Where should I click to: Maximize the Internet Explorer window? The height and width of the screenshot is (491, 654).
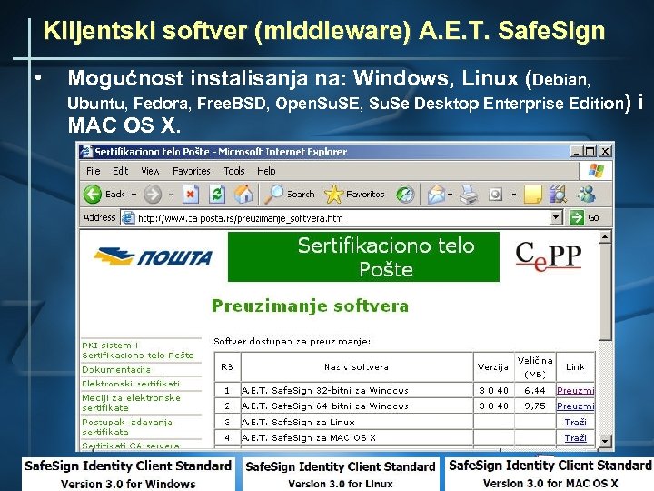590,151
